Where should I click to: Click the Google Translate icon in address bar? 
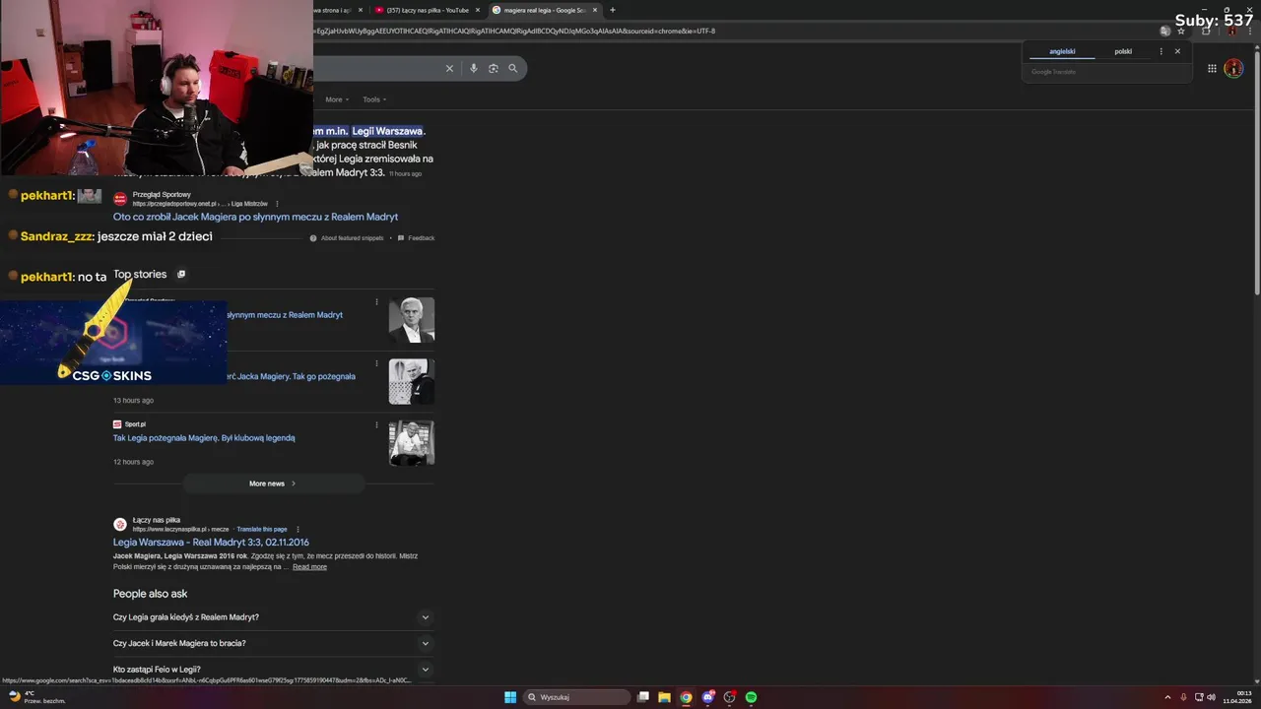click(x=1165, y=31)
